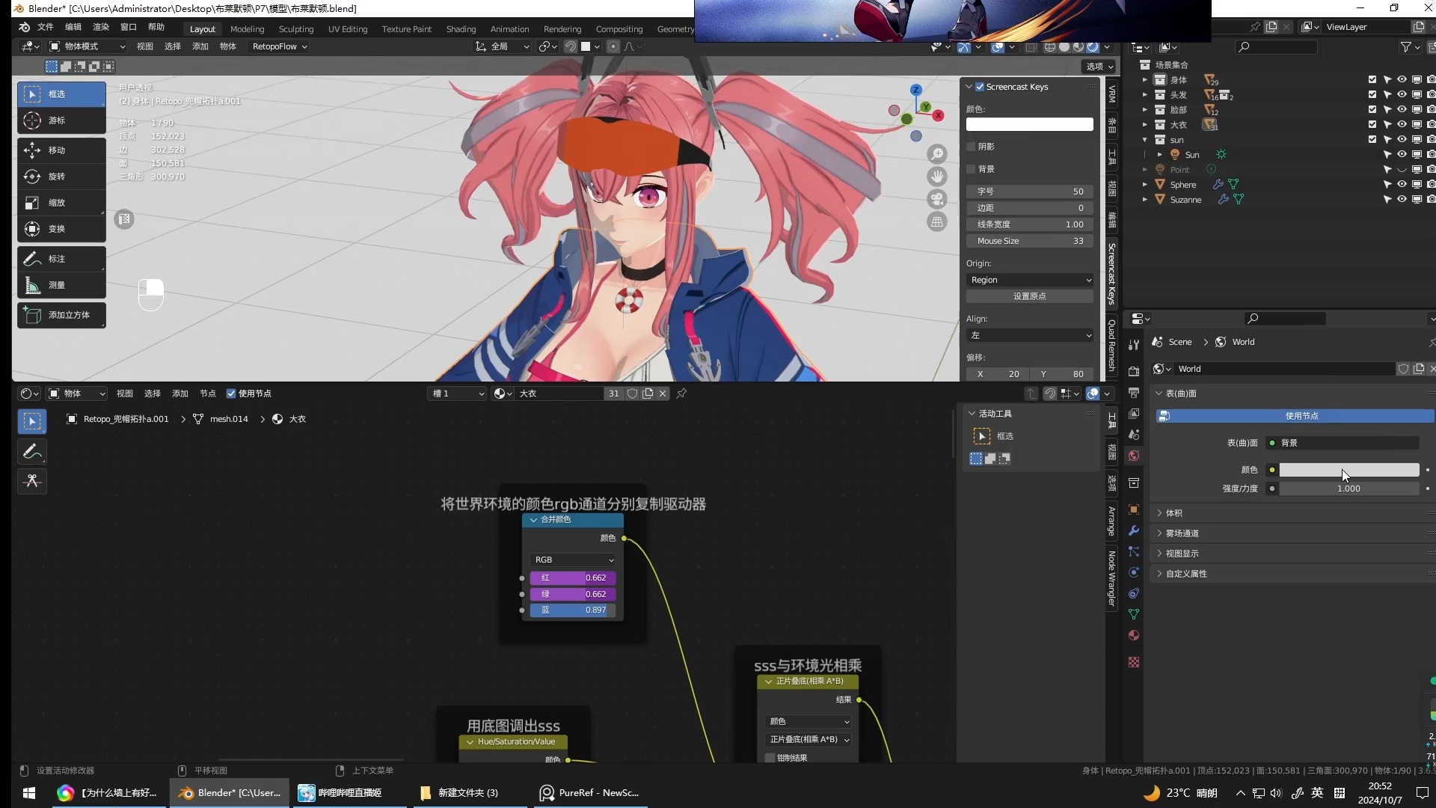Switch to the Sculpting workspace tab

(296, 29)
